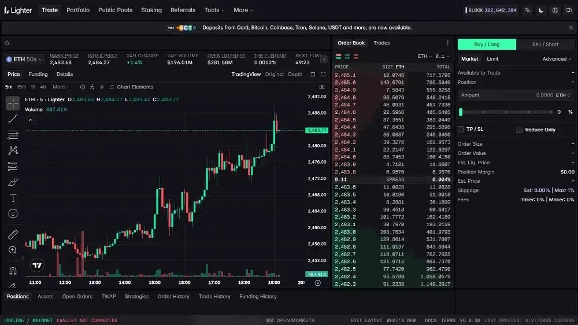Select the trend line drawing tool

tap(13, 119)
